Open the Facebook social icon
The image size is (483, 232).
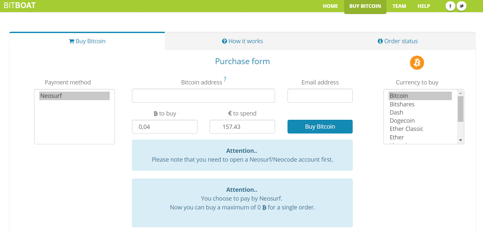pyautogui.click(x=450, y=6)
